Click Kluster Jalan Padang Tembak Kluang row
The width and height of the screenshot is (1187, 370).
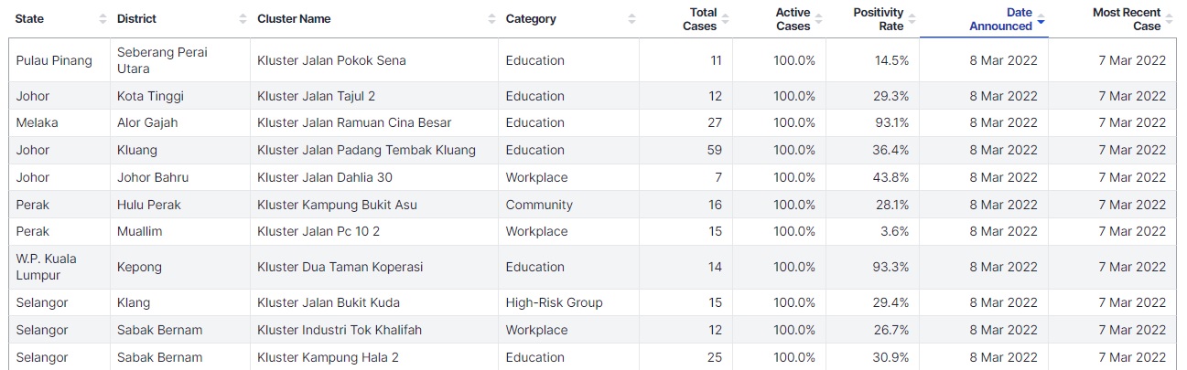366,150
